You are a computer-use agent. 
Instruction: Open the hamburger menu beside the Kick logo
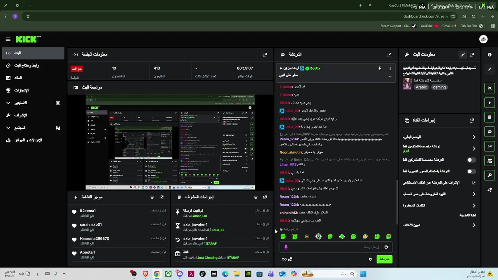[8, 39]
